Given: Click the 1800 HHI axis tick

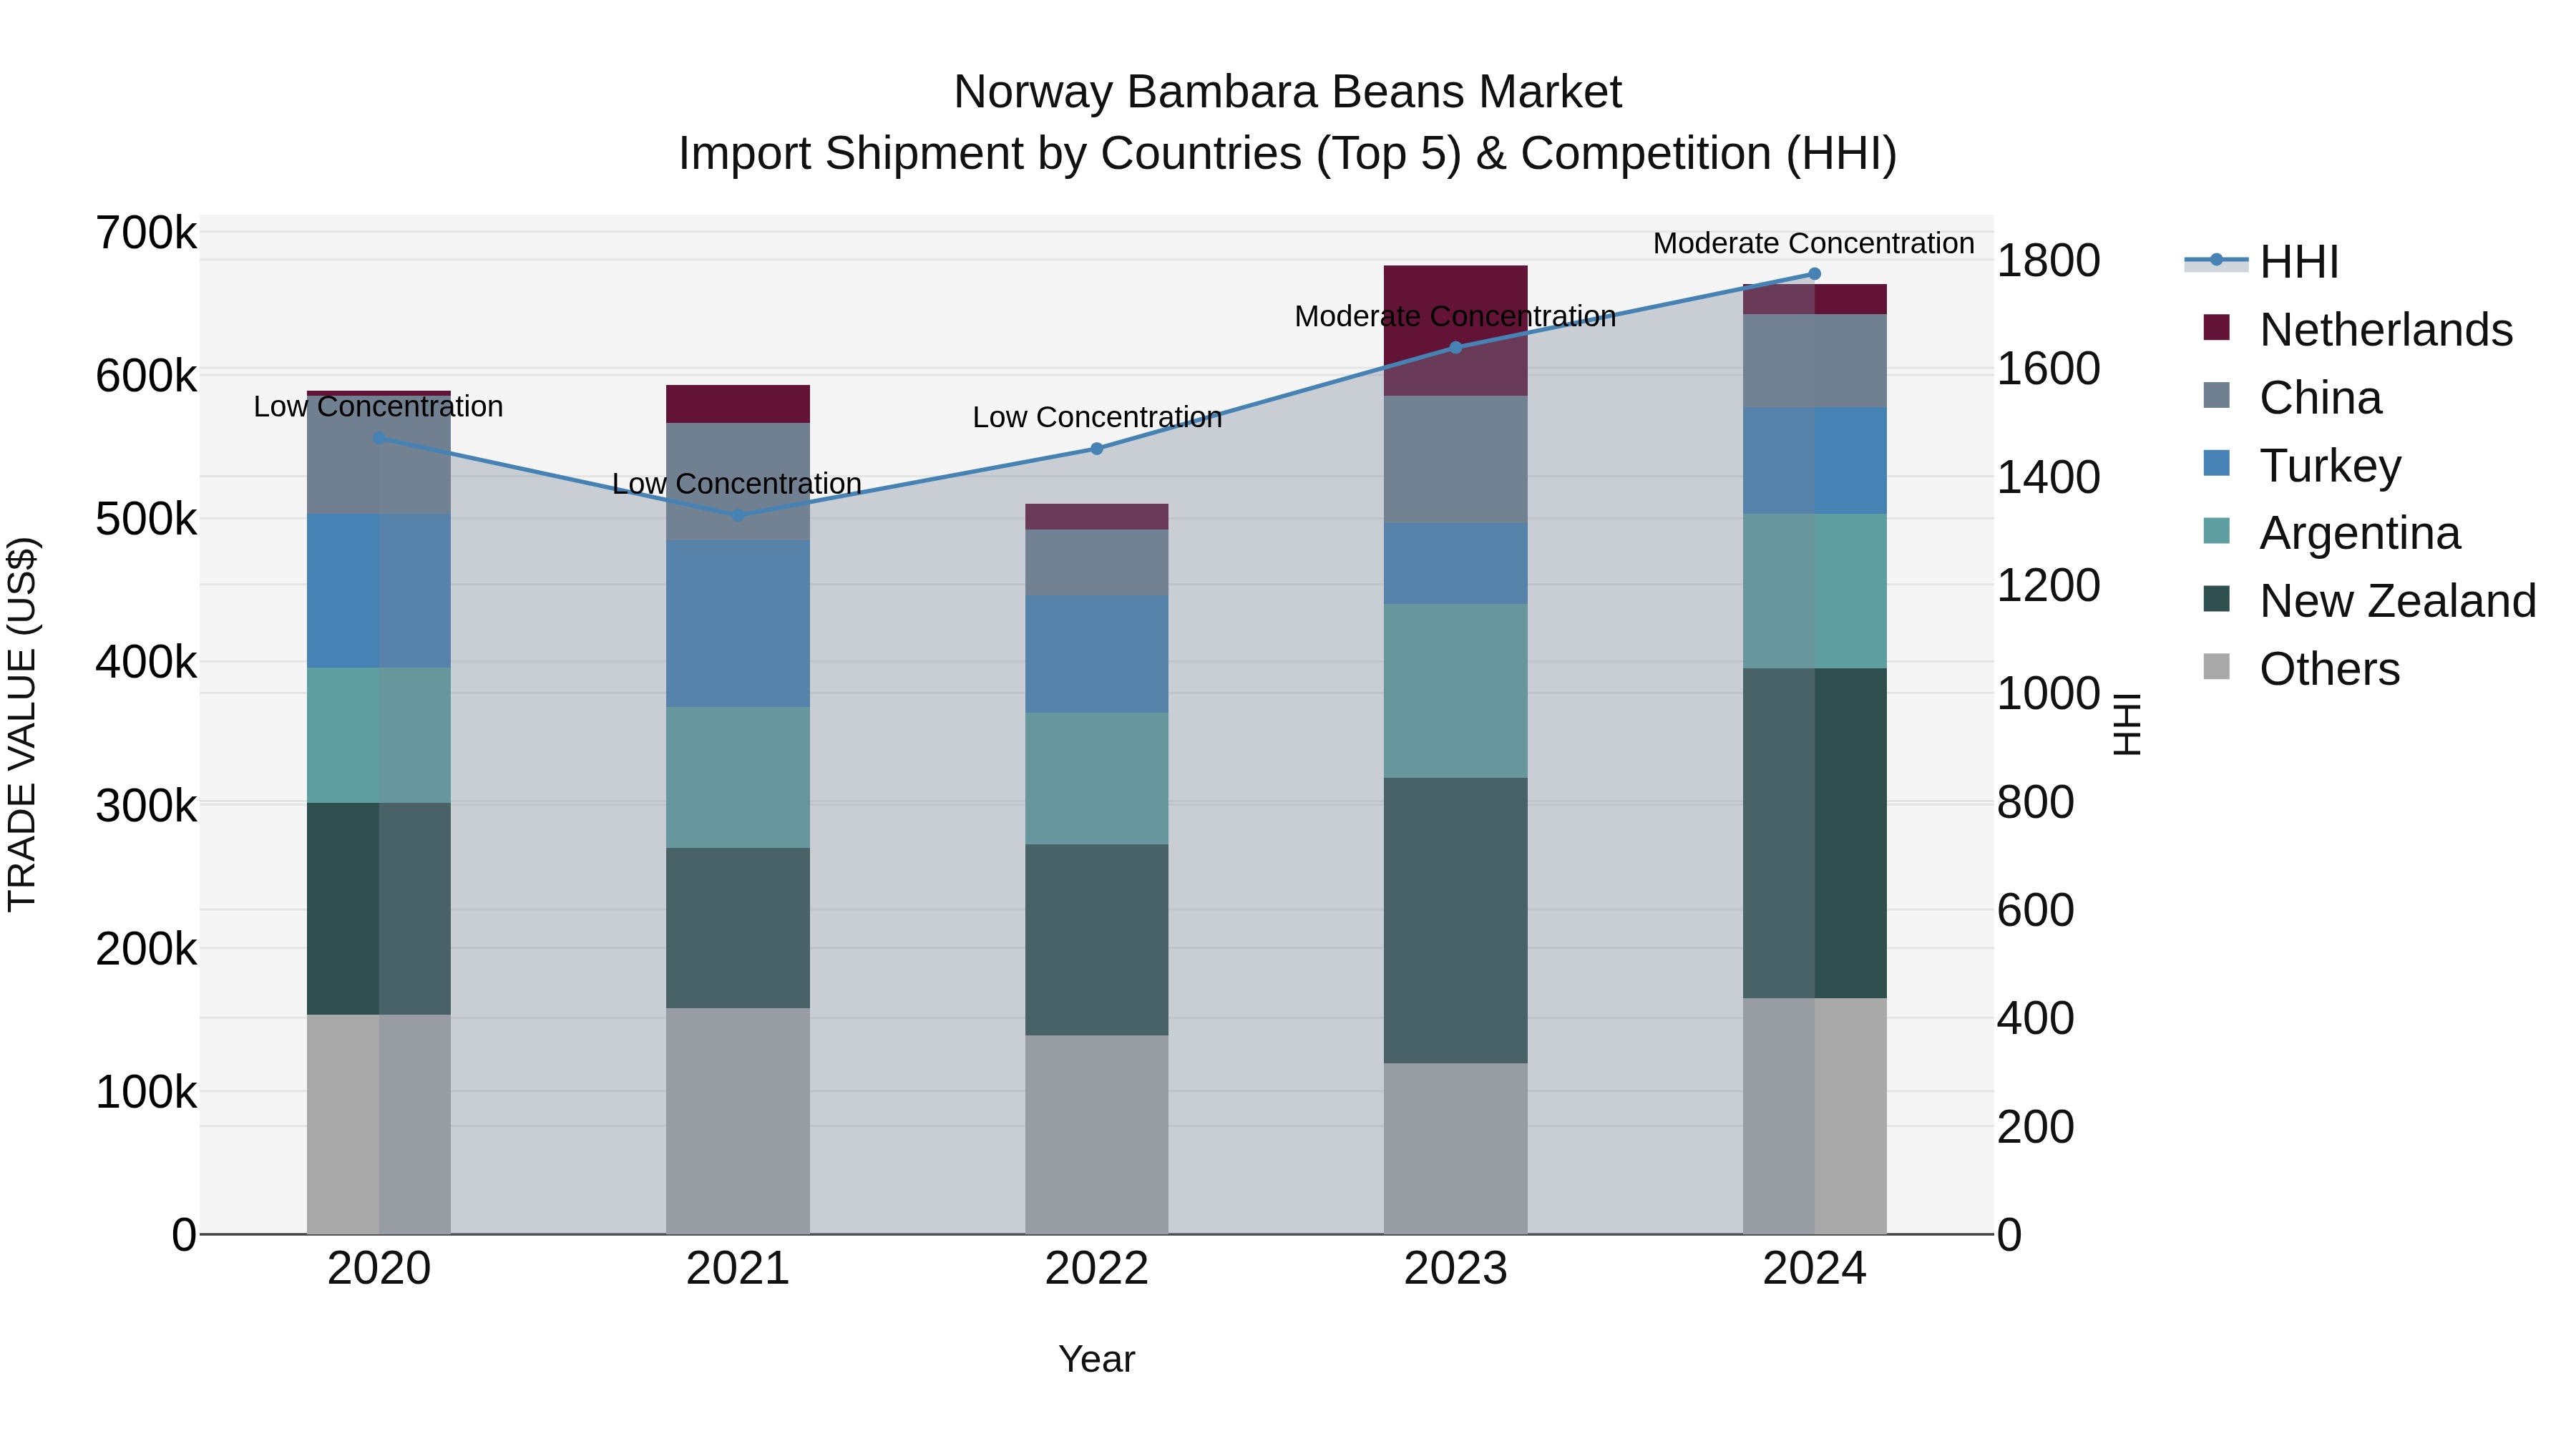Looking at the screenshot, I should point(2048,261).
